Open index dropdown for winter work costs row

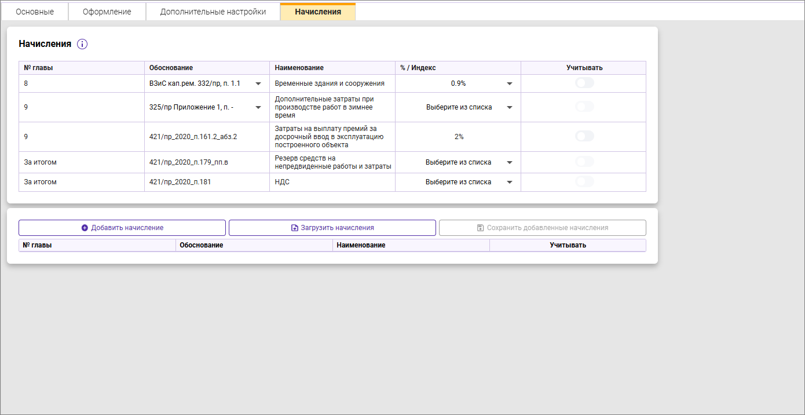click(x=510, y=107)
